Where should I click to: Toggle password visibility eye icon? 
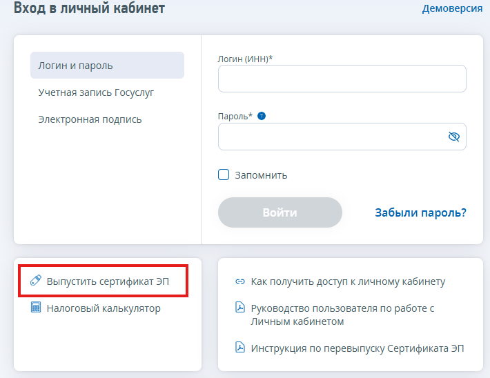pos(453,137)
